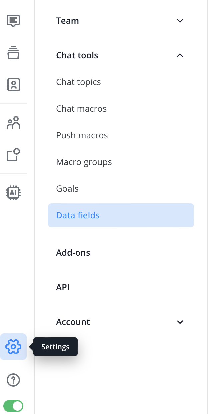
Task: Open the help question mark icon
Action: 13,380
